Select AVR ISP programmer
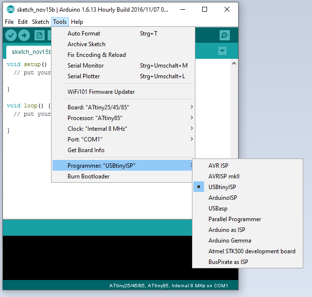Screen dimensions: 312x297 (x=247, y=166)
